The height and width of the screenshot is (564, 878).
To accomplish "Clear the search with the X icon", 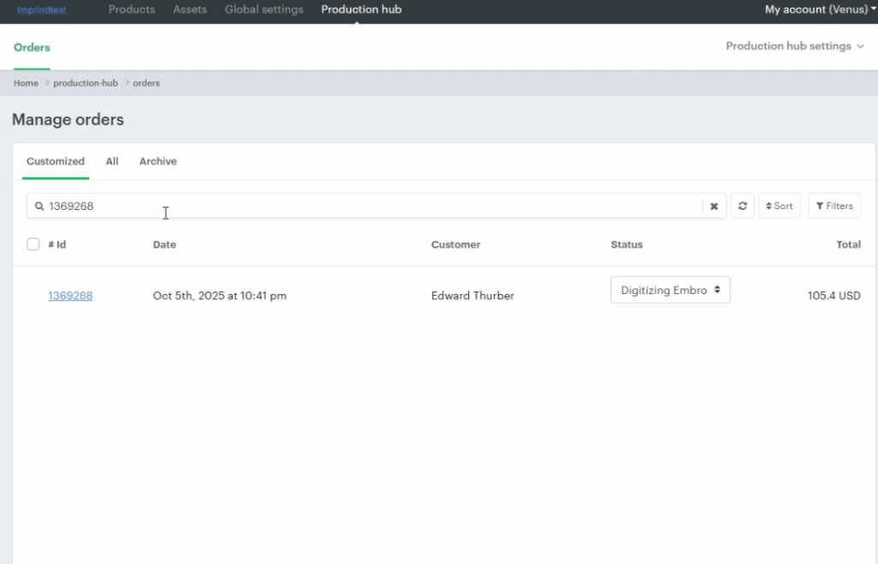I will [713, 207].
